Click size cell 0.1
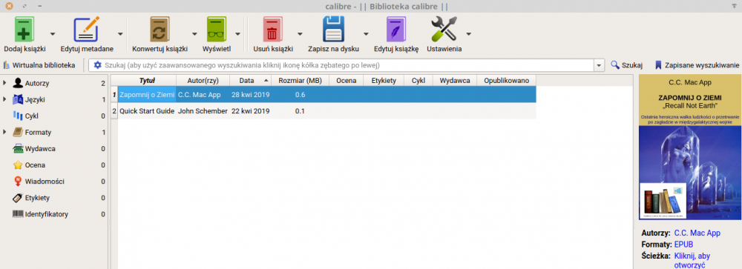The image size is (742, 269). point(300,111)
